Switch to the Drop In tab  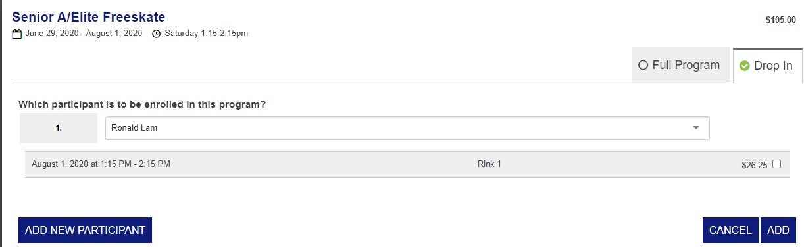(x=766, y=66)
